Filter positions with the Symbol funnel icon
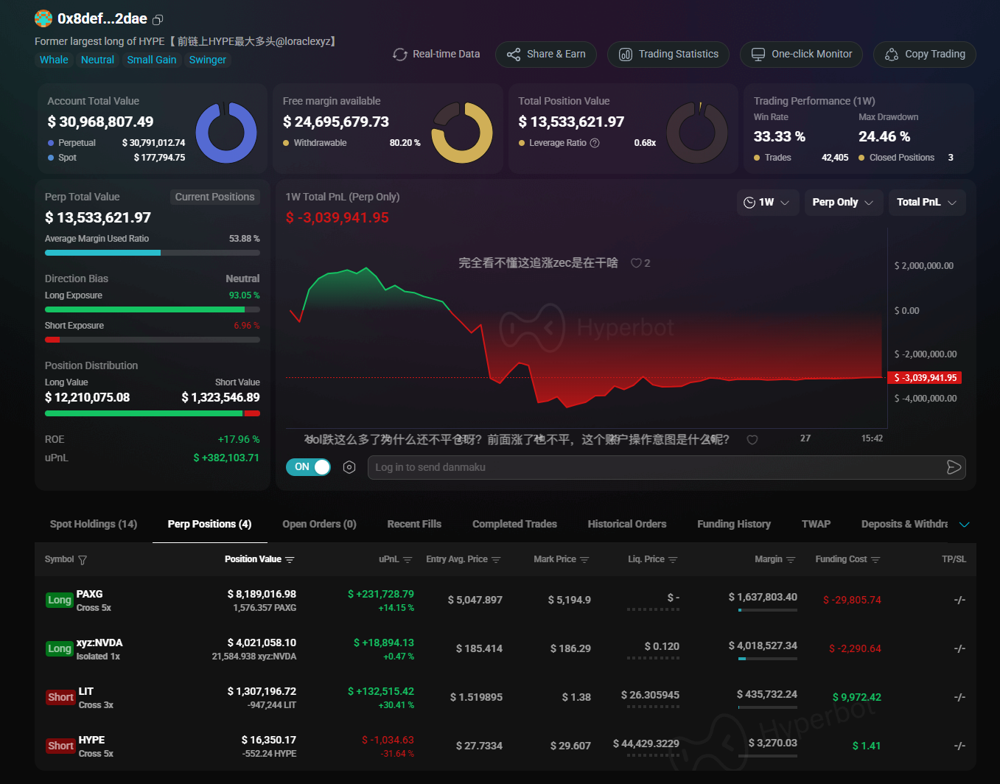 click(x=83, y=560)
